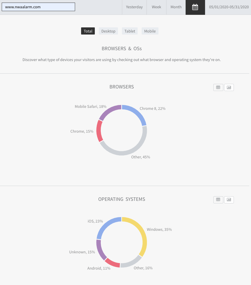Switch Browsers chart to table view
Viewport: 251px width, 285px height.
tap(218, 87)
